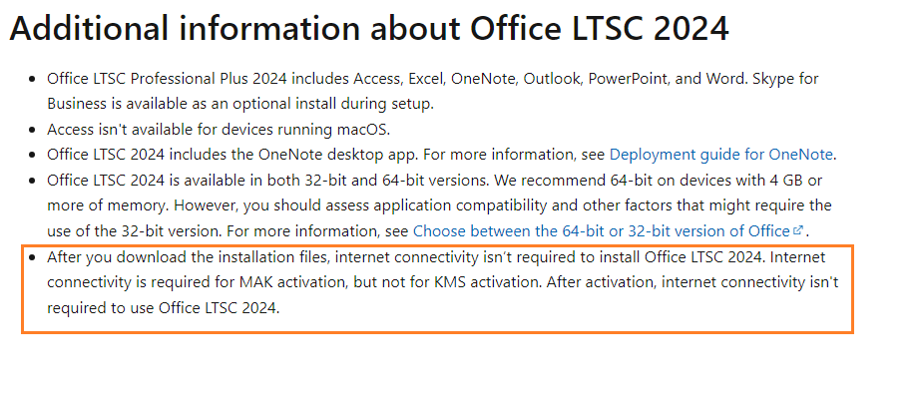The width and height of the screenshot is (922, 400).
Task: Click the external link icon after Office
Action: point(798,230)
